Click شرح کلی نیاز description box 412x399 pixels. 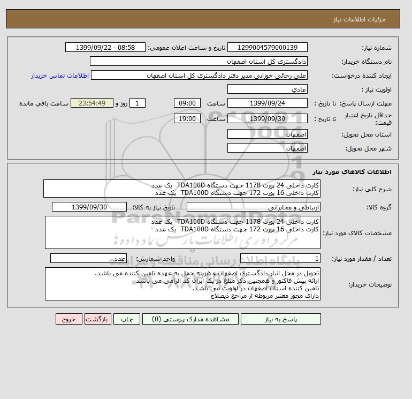[x=182, y=189]
